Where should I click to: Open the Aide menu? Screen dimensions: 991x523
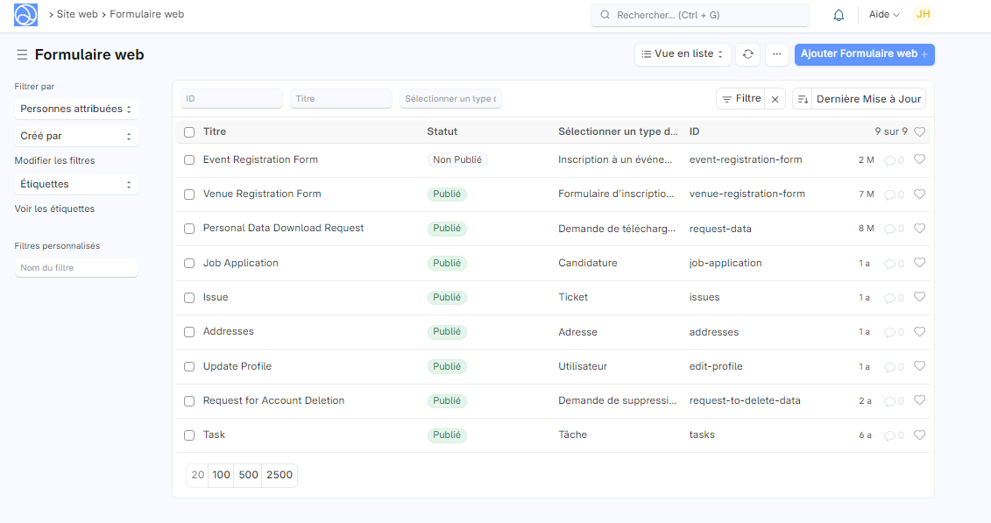point(883,15)
